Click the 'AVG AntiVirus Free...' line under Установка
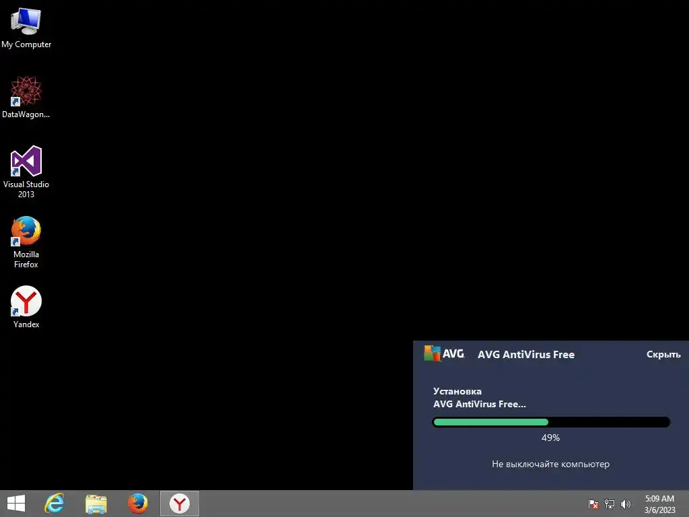Viewport: 689px width, 517px height. [x=479, y=404]
